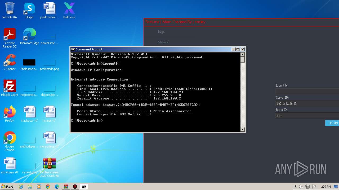Open Command Prompt system menu icon
339x190 pixels.
coord(73,49)
